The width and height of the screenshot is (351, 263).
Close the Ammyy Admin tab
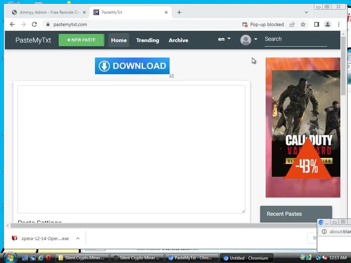click(x=84, y=12)
